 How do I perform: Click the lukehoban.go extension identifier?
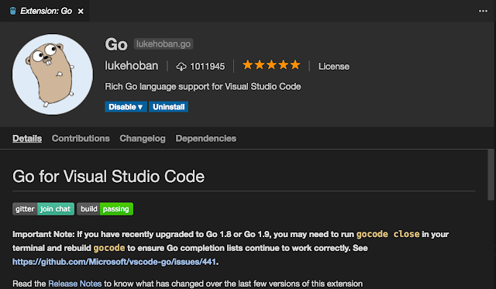164,44
